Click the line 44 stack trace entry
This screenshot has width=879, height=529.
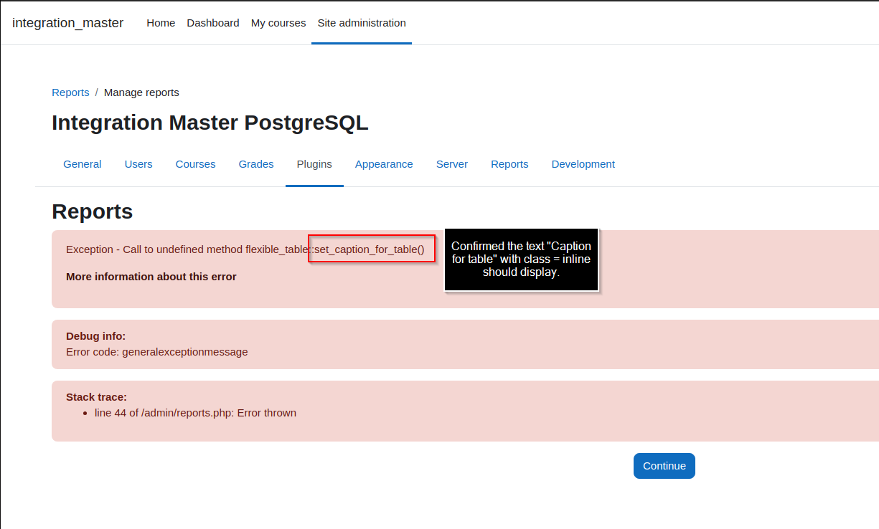[195, 413]
